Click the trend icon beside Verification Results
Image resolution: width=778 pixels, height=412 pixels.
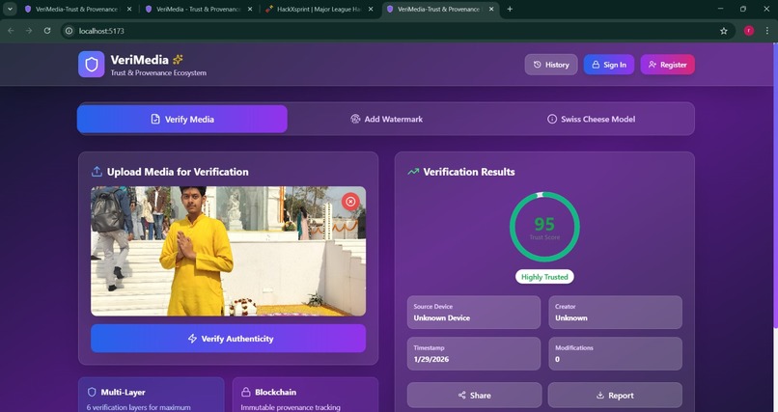tap(413, 172)
